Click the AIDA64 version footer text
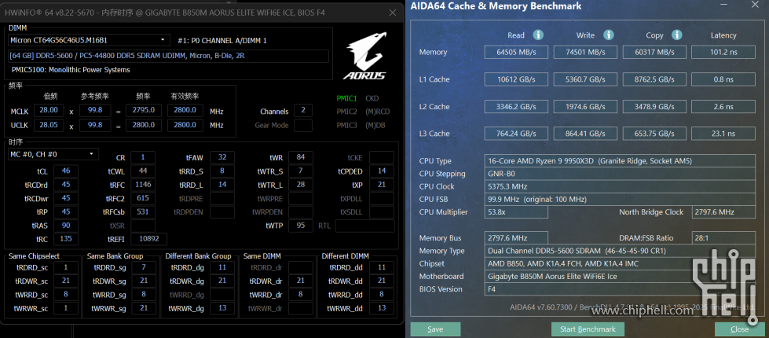 coord(632,307)
